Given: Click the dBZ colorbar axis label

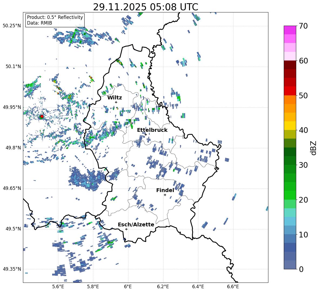Looking at the screenshot, I should point(314,148).
